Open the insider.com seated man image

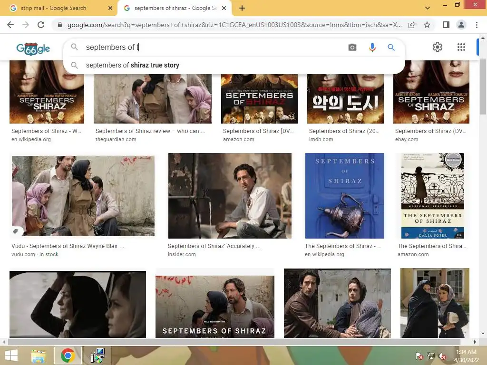click(230, 196)
